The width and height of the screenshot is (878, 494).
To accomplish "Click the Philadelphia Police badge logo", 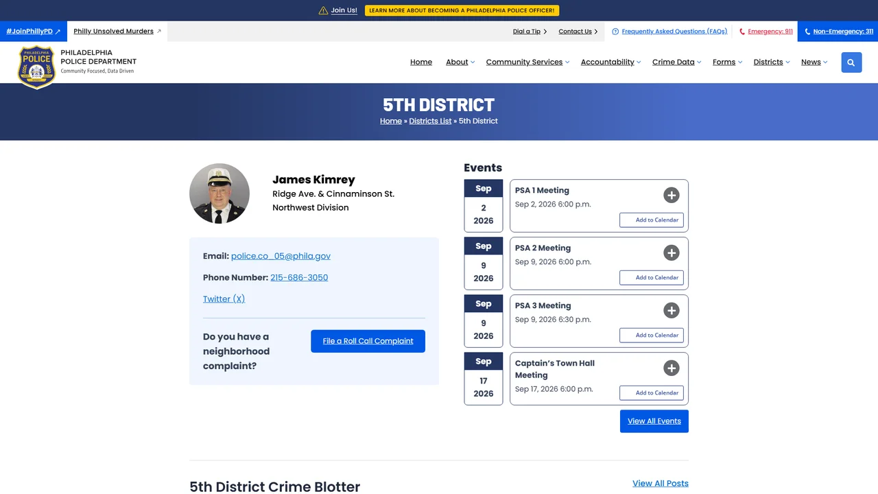I will pos(36,67).
